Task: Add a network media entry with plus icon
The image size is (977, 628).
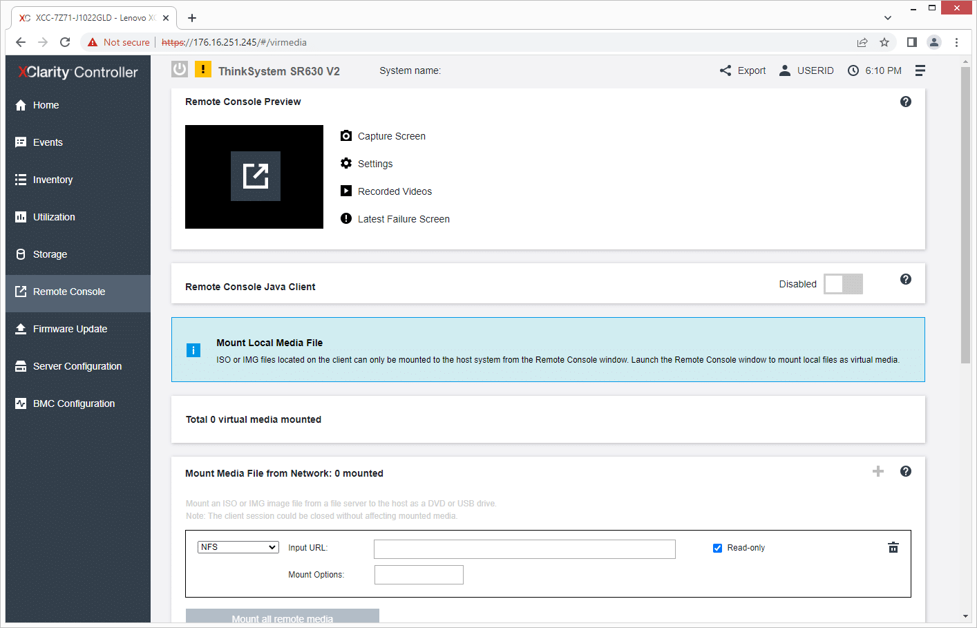Action: click(x=878, y=471)
